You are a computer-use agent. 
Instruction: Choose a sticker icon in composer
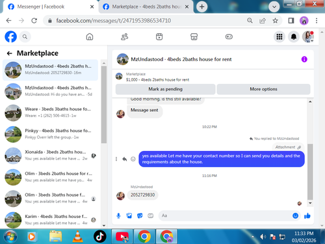coord(140,215)
